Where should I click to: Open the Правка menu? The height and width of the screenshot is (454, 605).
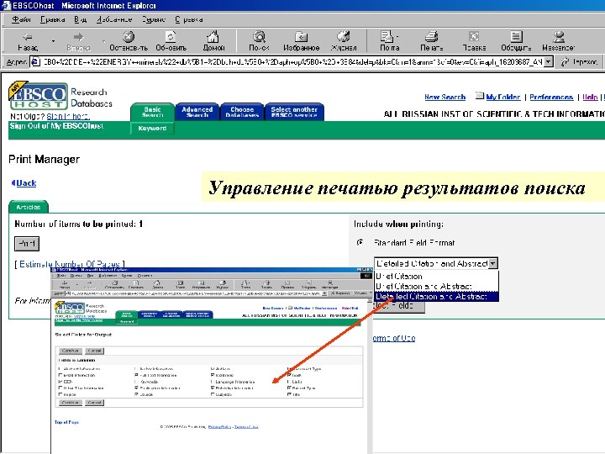pos(52,19)
